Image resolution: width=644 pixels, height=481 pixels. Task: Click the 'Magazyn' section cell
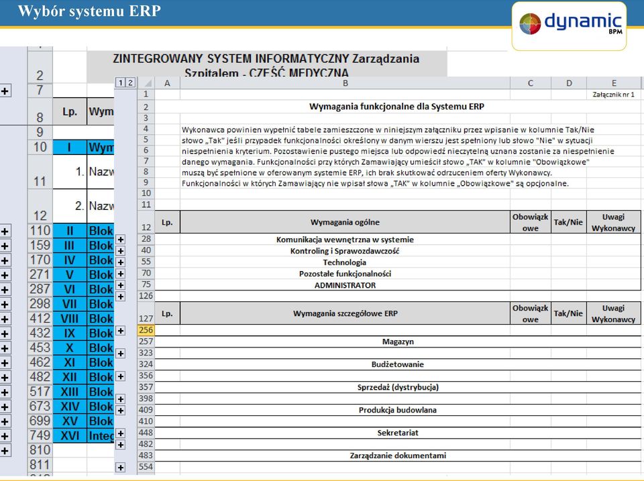pos(398,341)
